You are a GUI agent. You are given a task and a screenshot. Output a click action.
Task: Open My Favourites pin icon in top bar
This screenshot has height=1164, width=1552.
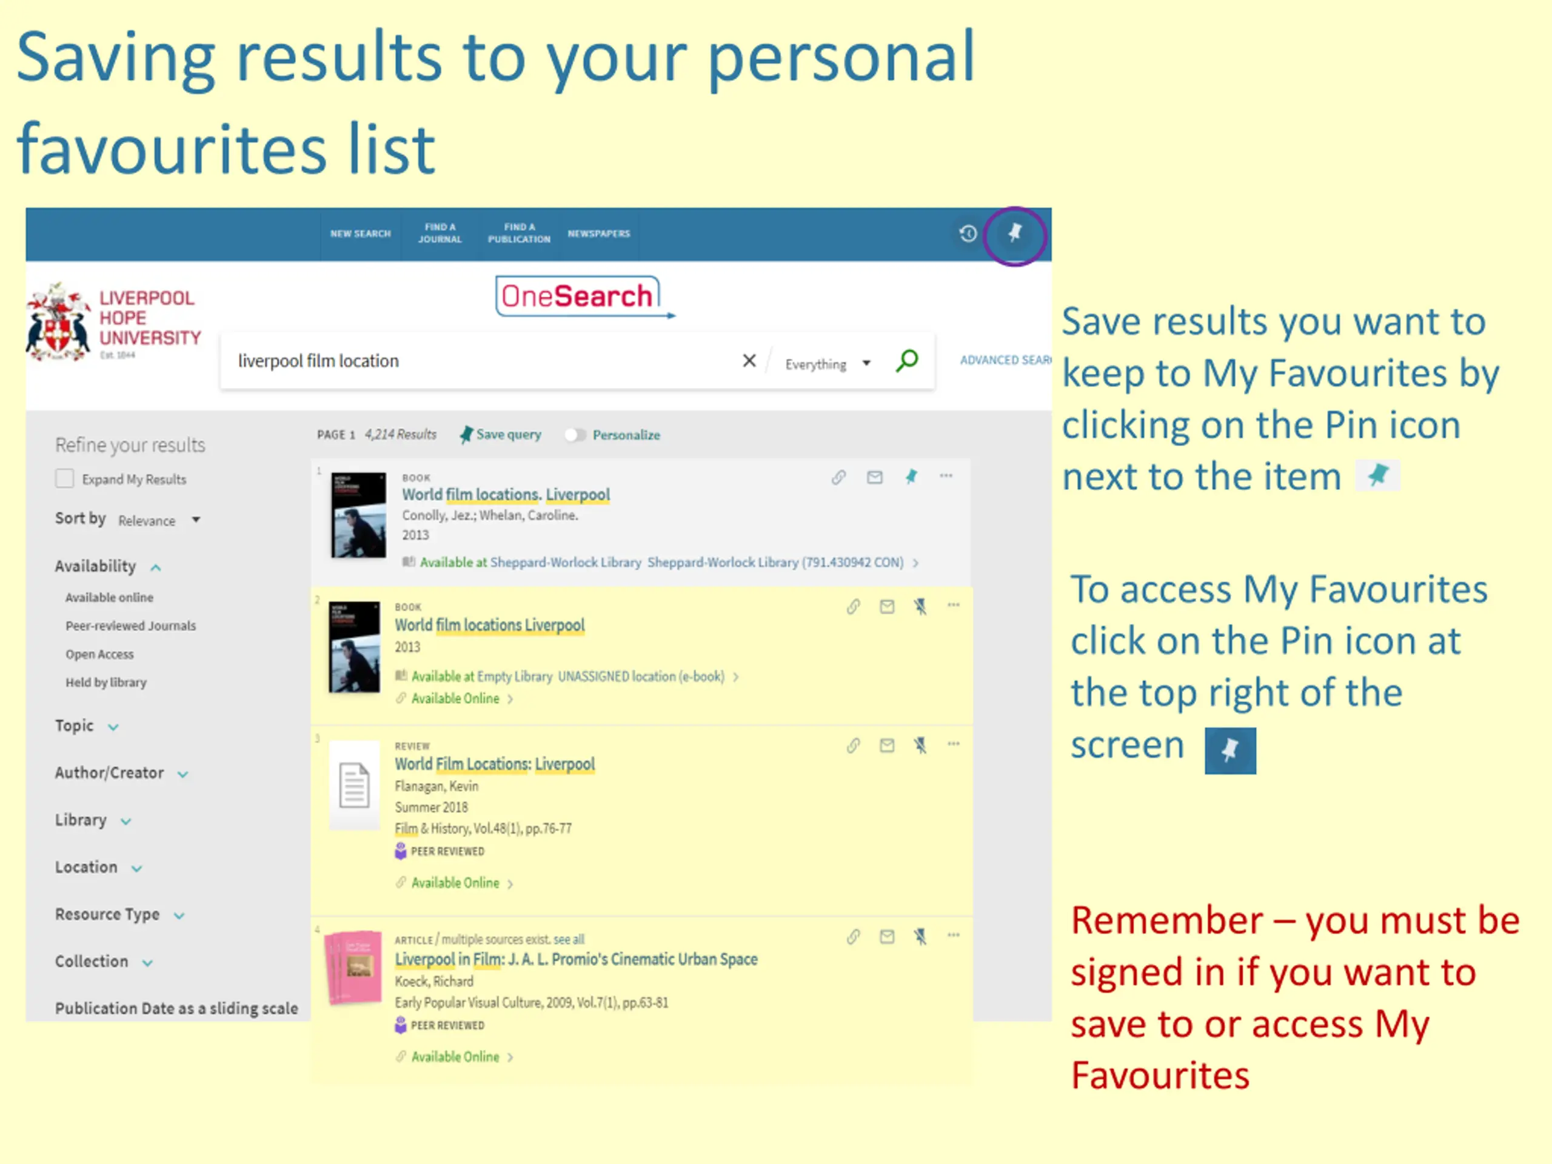coord(1014,233)
